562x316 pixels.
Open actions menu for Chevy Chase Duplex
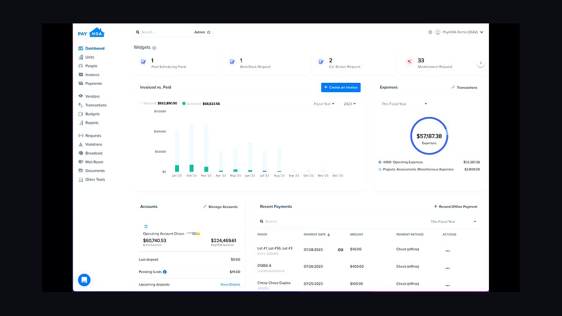coord(448,285)
